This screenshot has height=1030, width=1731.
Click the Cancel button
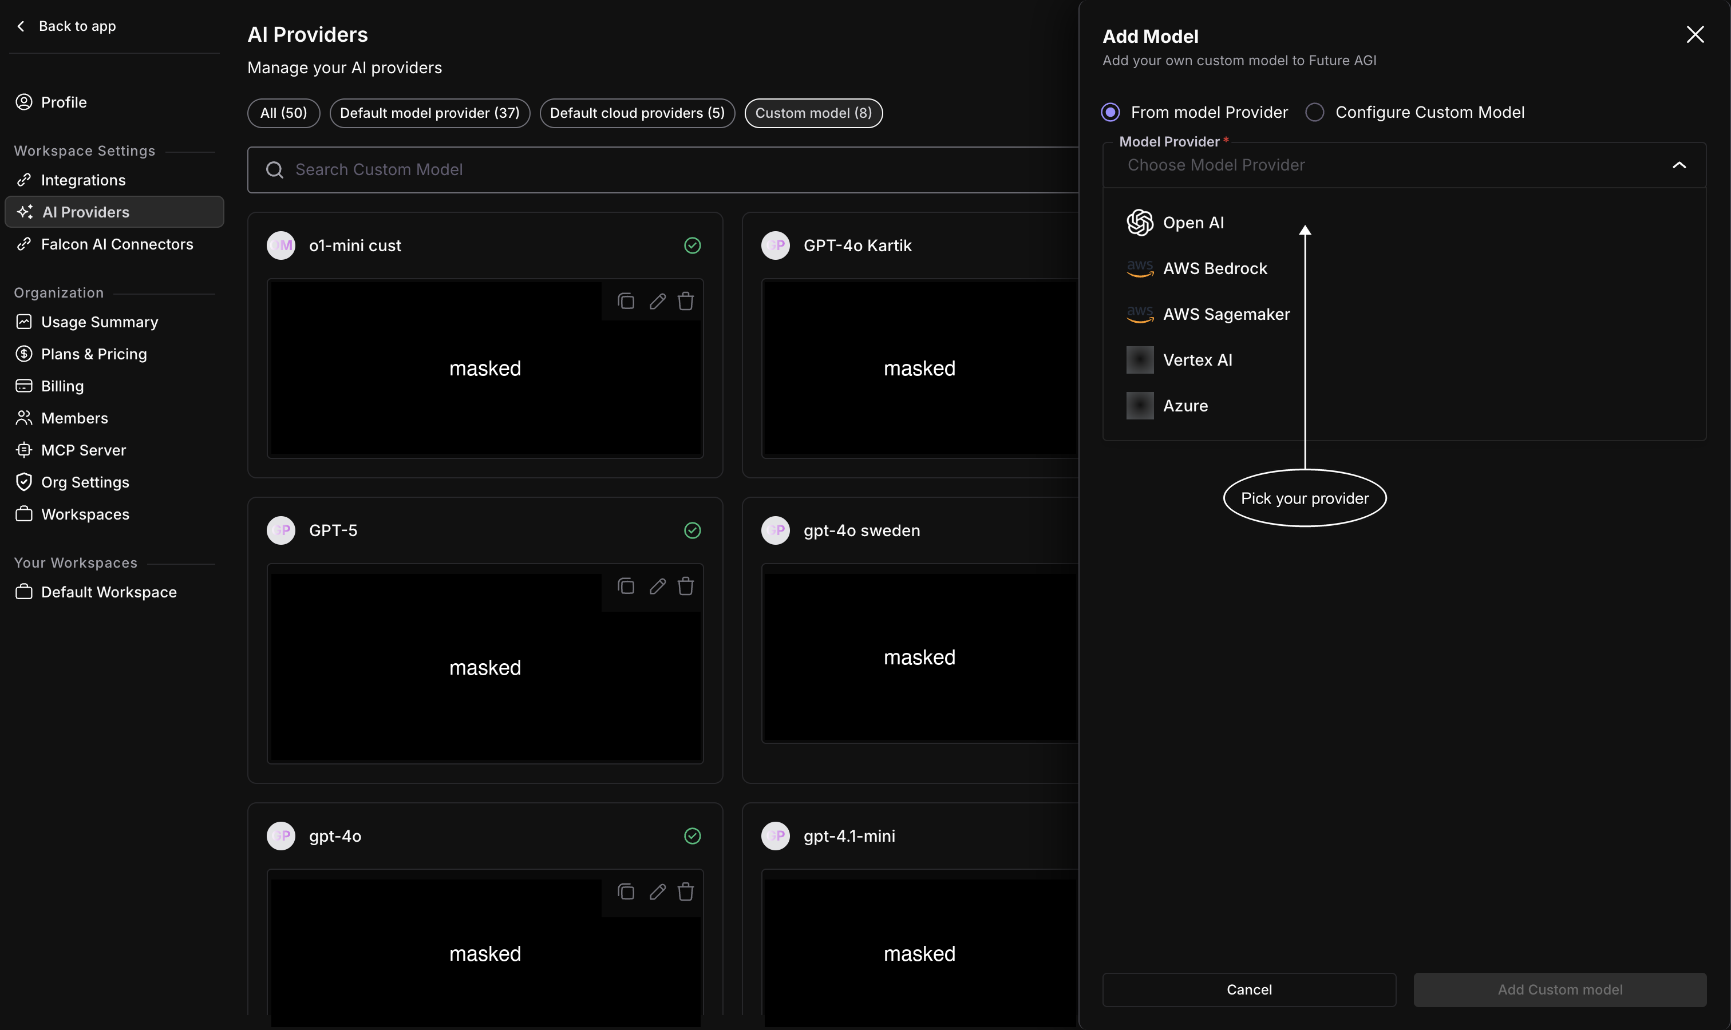click(x=1249, y=989)
